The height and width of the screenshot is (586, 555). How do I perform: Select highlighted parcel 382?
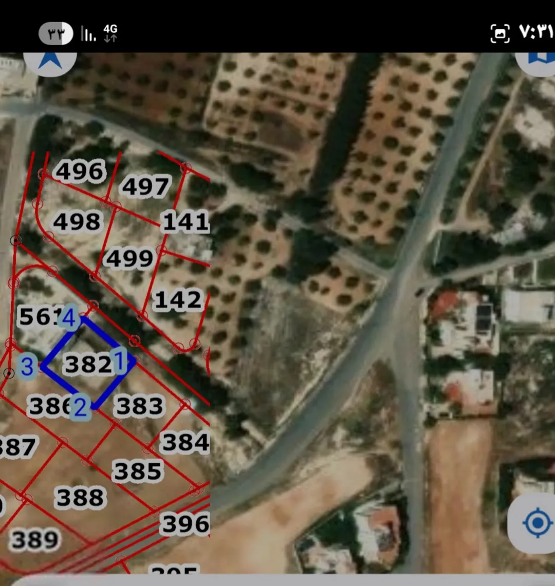(88, 364)
